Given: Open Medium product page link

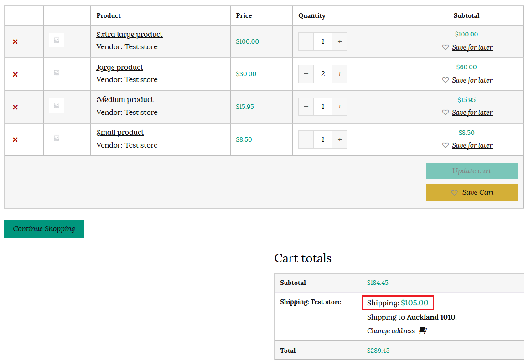Looking at the screenshot, I should point(125,99).
